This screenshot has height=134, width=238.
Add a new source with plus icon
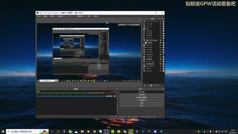(x=145, y=85)
